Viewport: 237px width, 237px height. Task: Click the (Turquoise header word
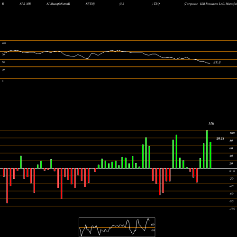(x=191, y=4)
